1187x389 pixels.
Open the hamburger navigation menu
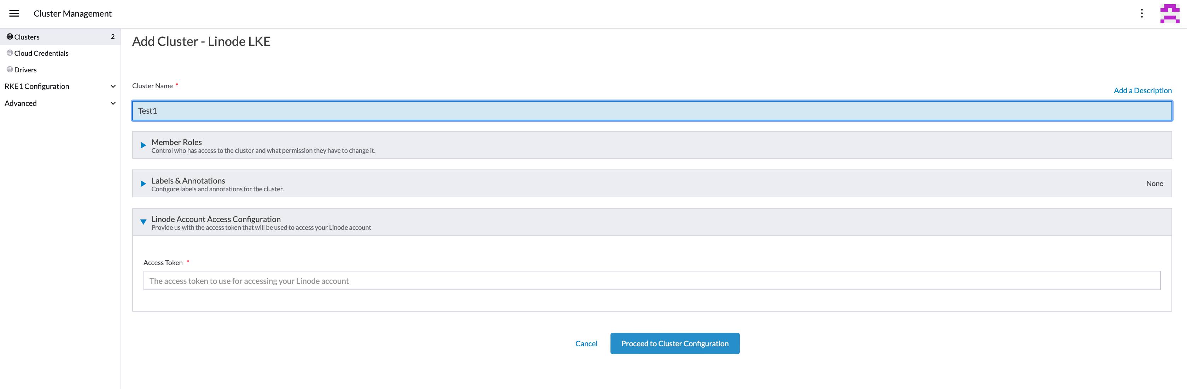(13, 13)
